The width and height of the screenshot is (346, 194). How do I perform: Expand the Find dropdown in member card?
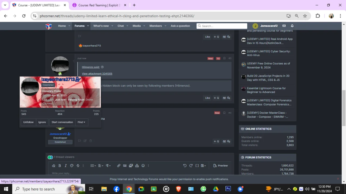coord(81,122)
